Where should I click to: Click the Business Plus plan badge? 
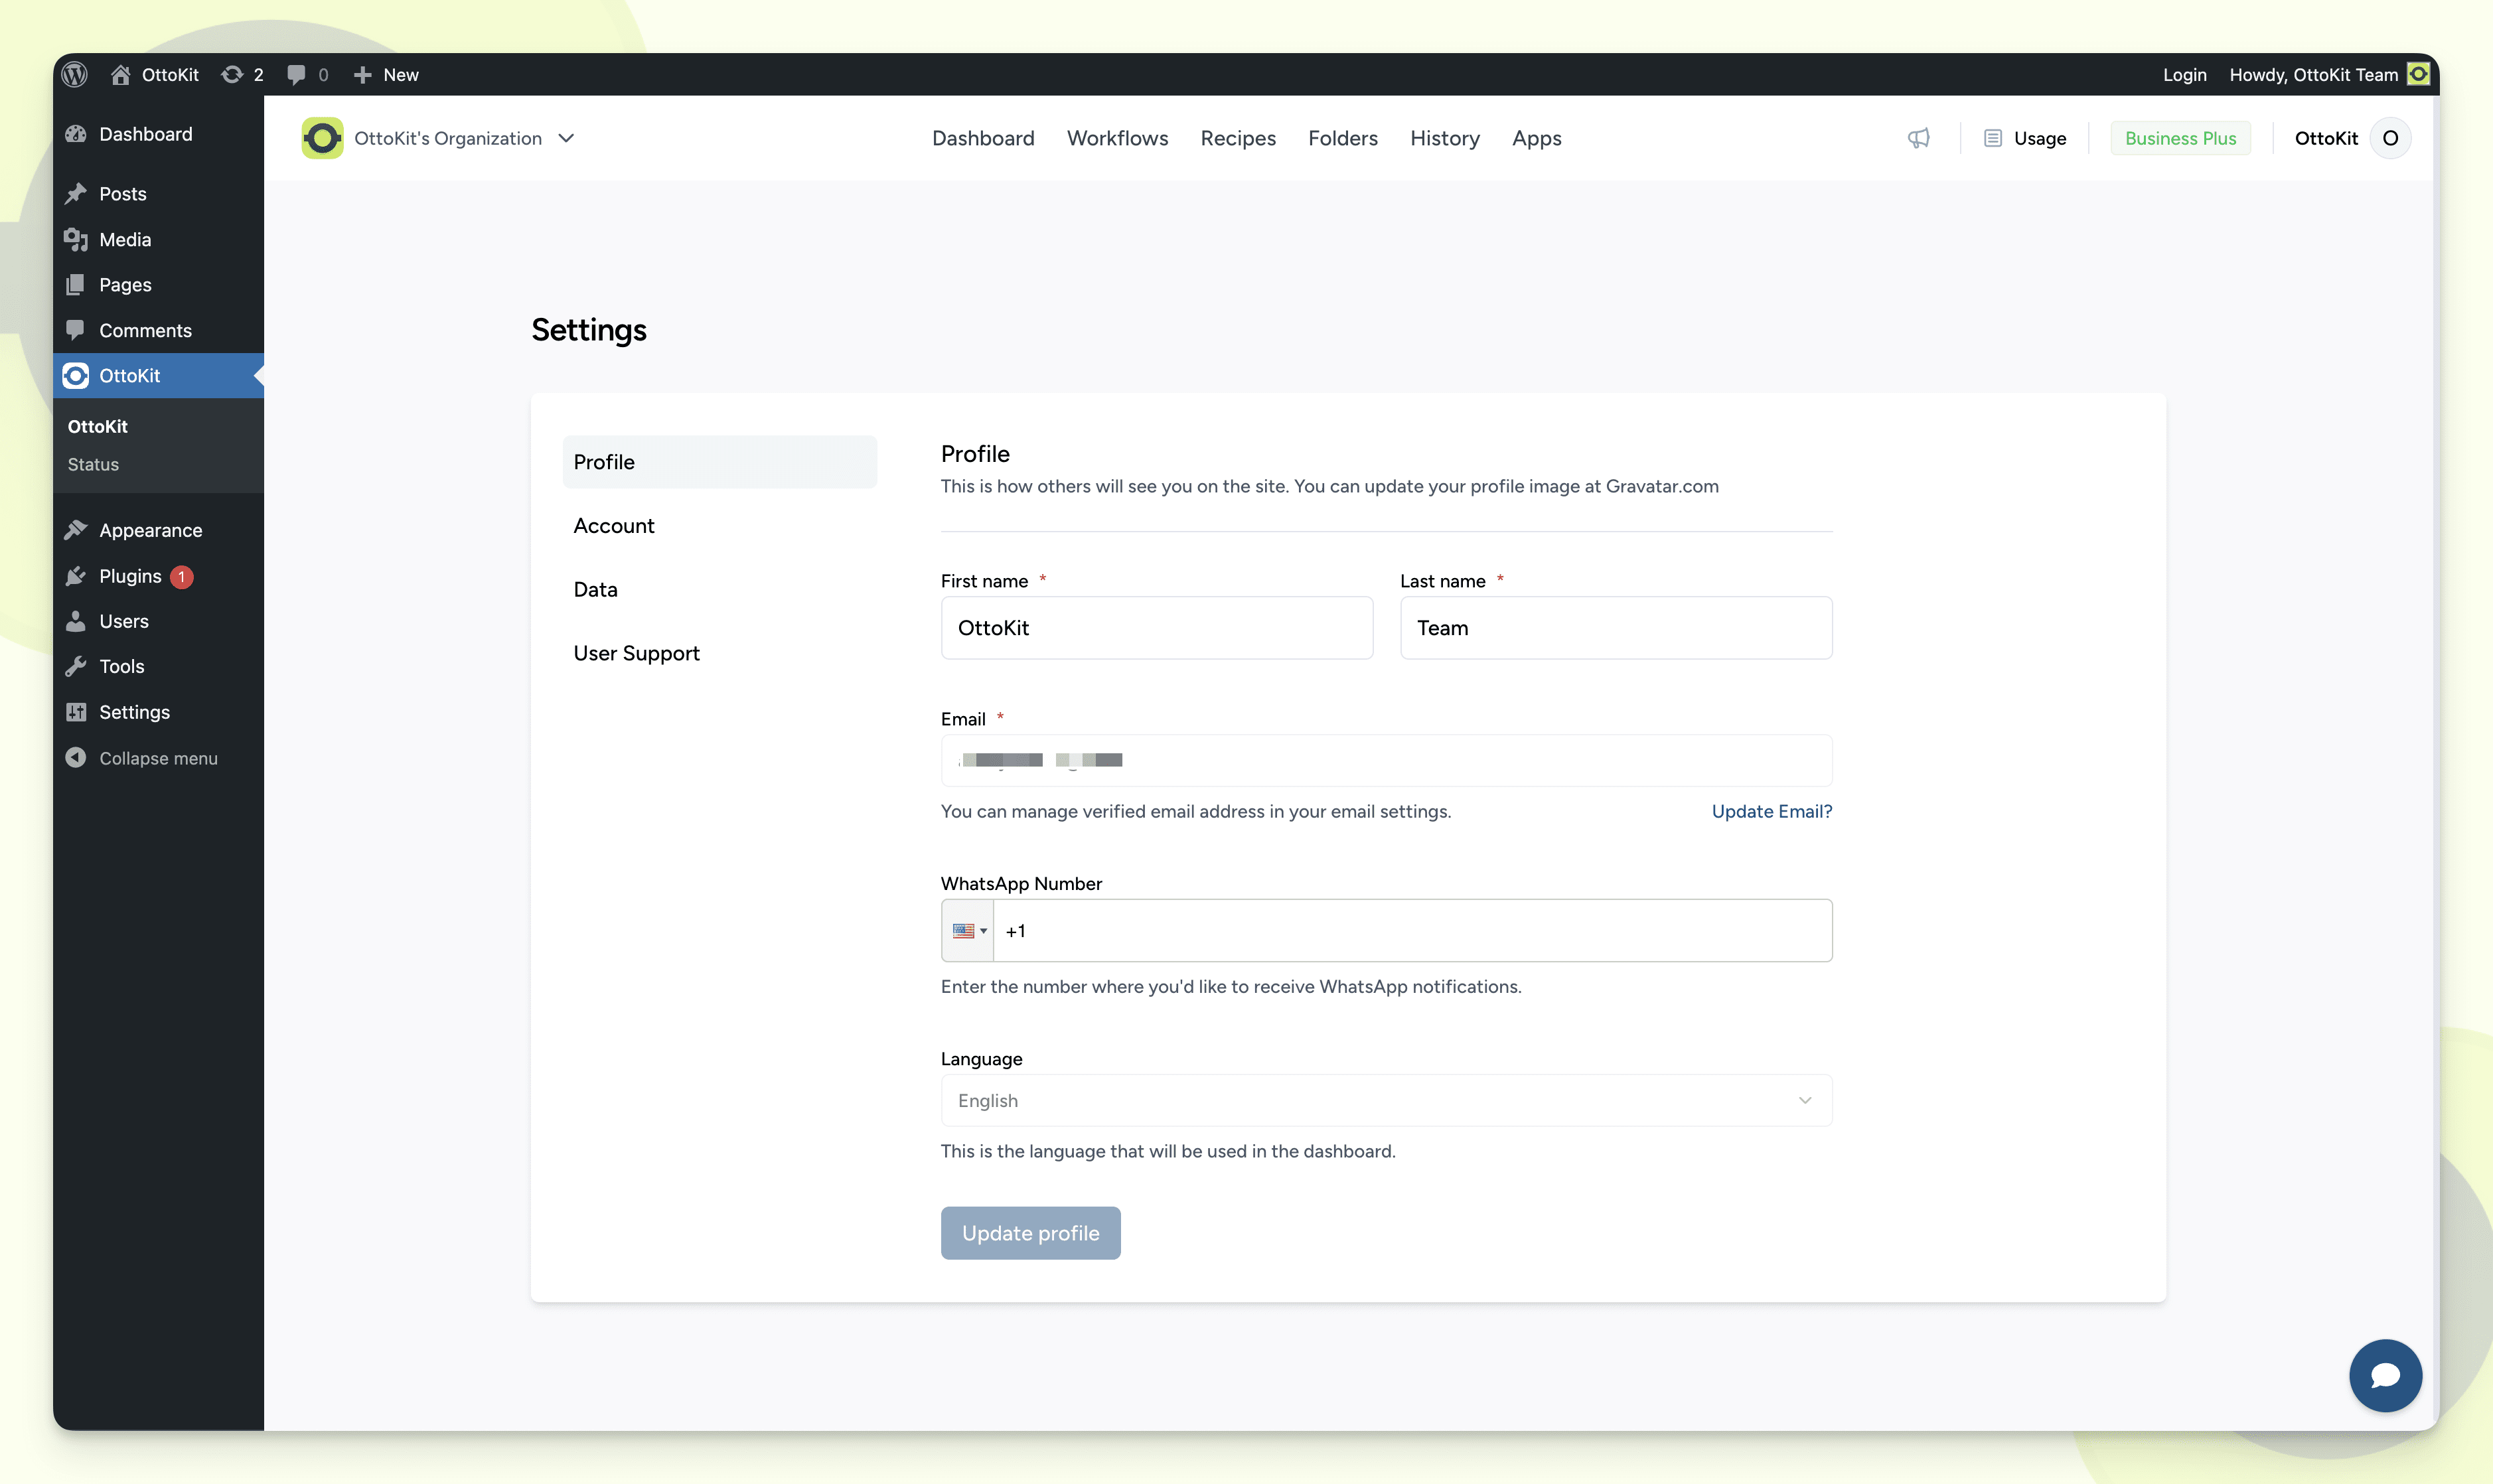(2180, 138)
